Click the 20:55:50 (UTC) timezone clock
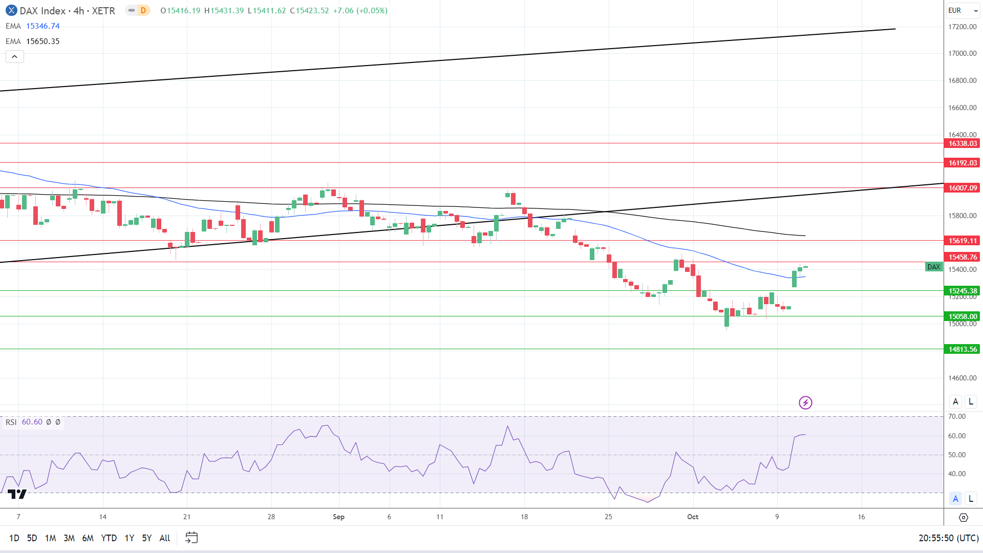 [x=949, y=538]
